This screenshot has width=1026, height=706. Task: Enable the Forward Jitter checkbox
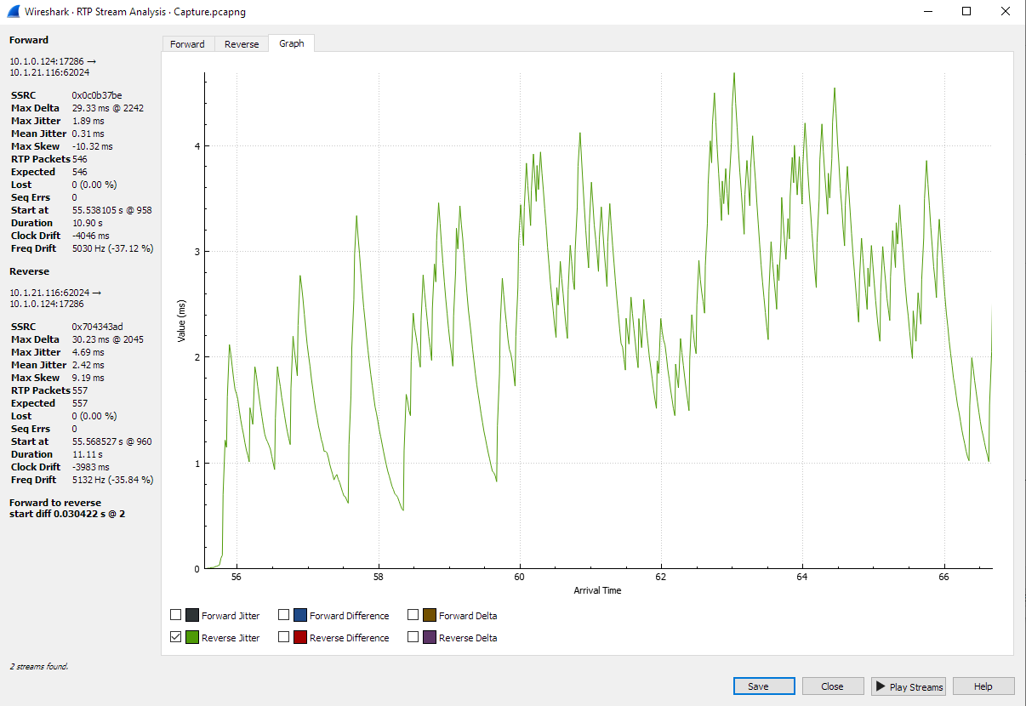click(175, 613)
